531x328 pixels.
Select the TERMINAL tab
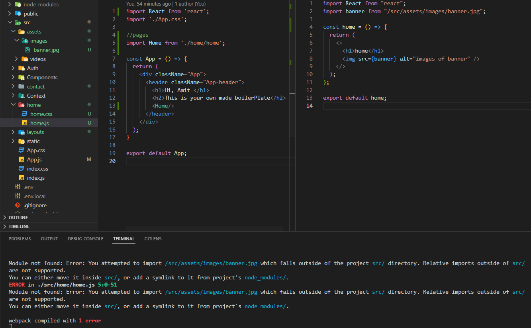(124, 239)
